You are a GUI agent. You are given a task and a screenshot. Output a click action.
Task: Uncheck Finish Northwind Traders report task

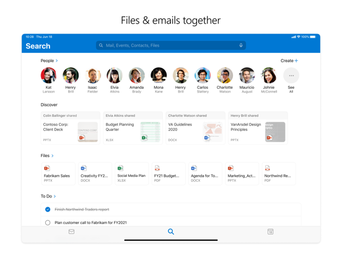click(48, 209)
